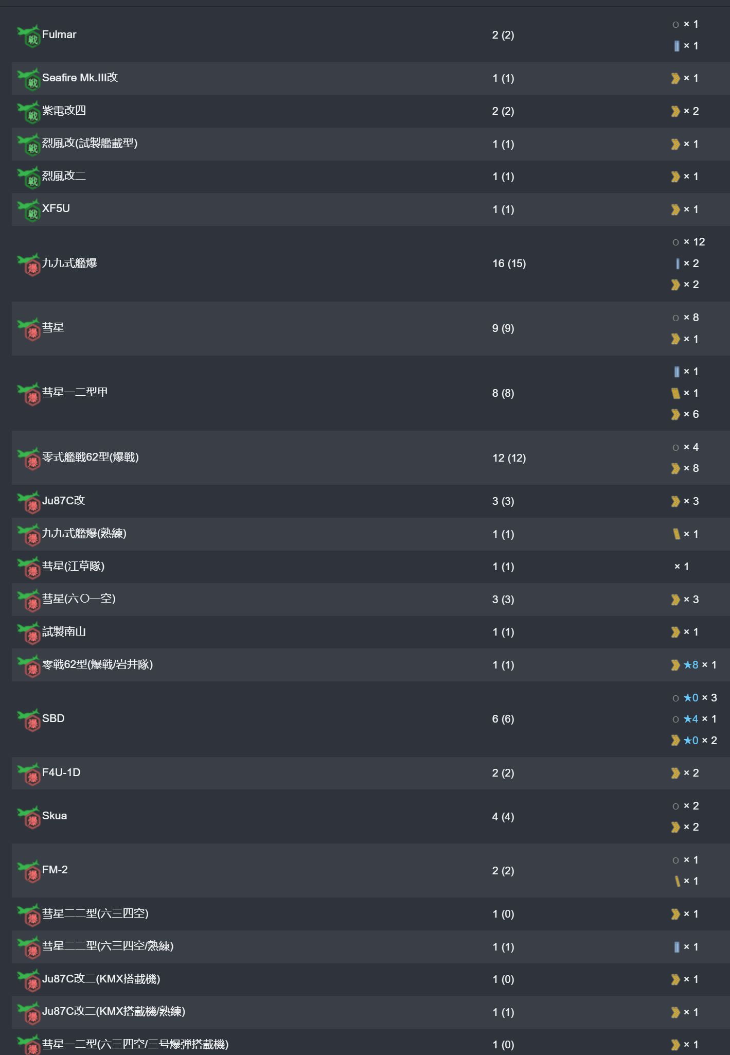Open the 零式艦戦62型(爆戦) equipment entry
The width and height of the screenshot is (730, 1055).
coord(91,457)
